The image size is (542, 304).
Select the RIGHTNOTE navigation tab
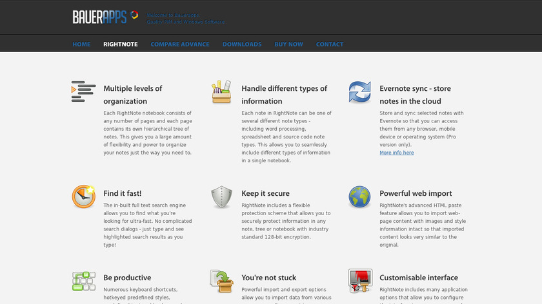coord(120,44)
